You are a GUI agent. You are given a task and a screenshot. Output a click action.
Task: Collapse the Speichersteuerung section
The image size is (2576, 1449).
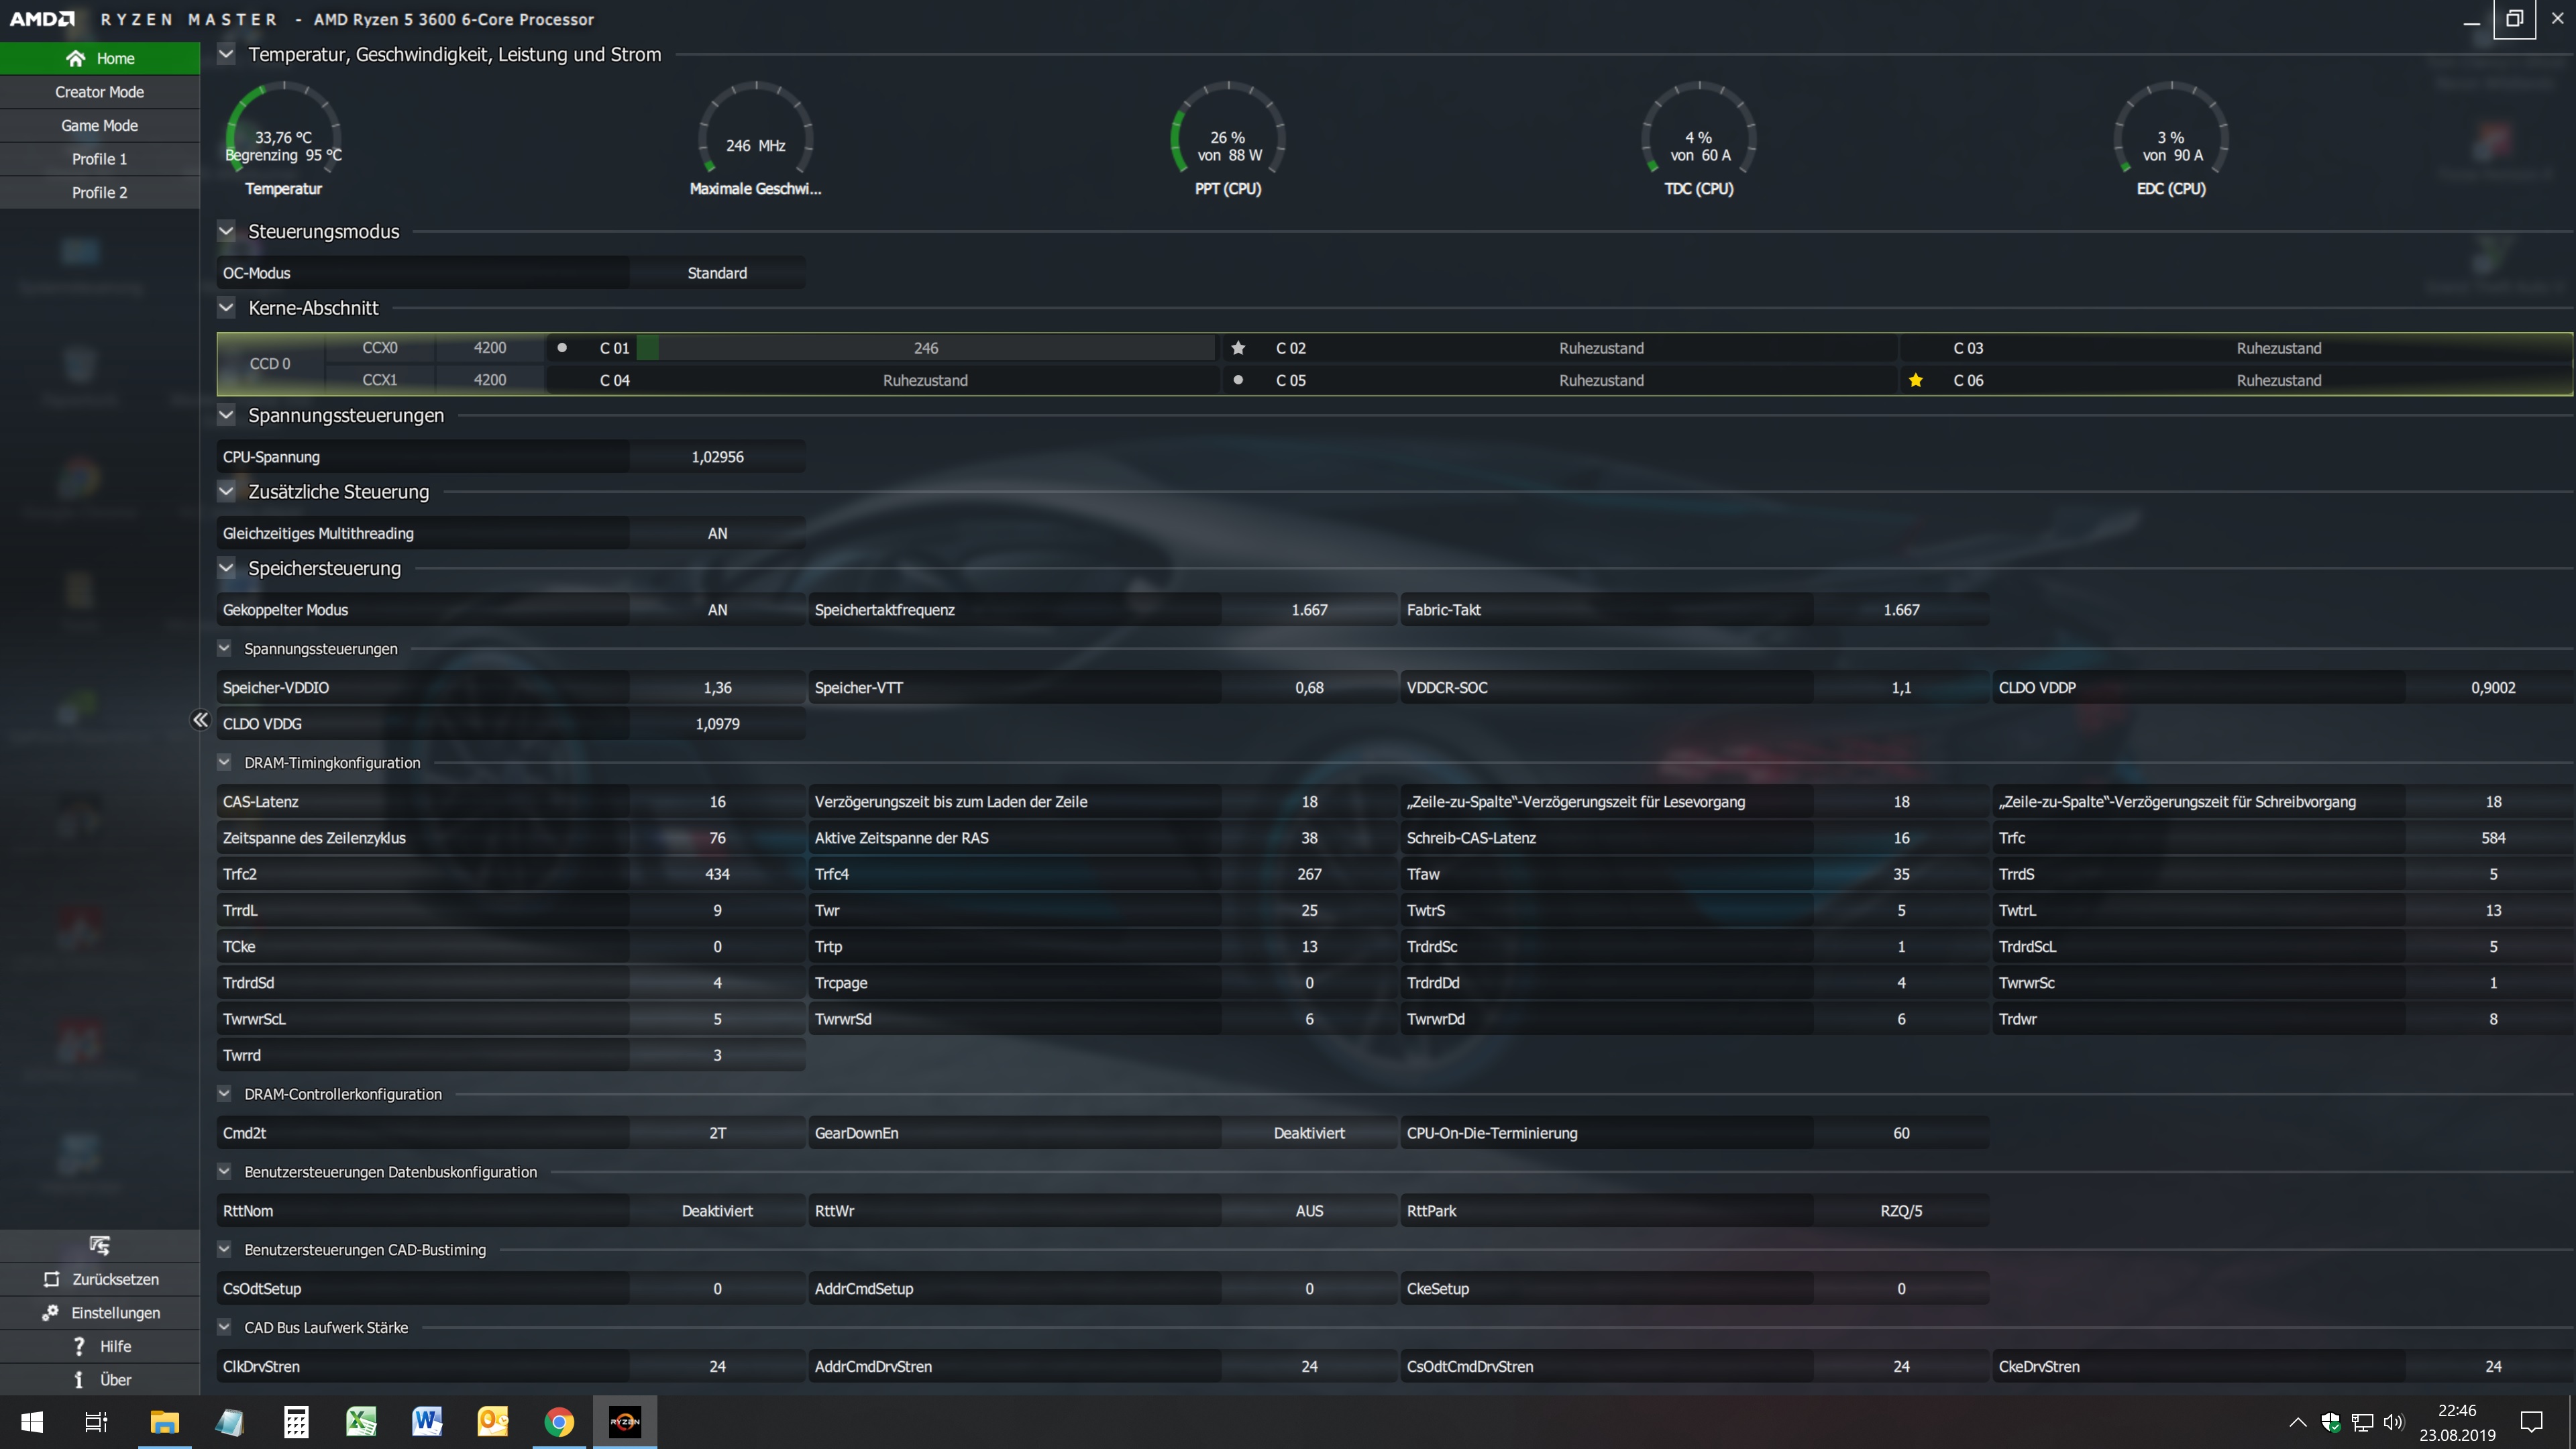tap(226, 568)
